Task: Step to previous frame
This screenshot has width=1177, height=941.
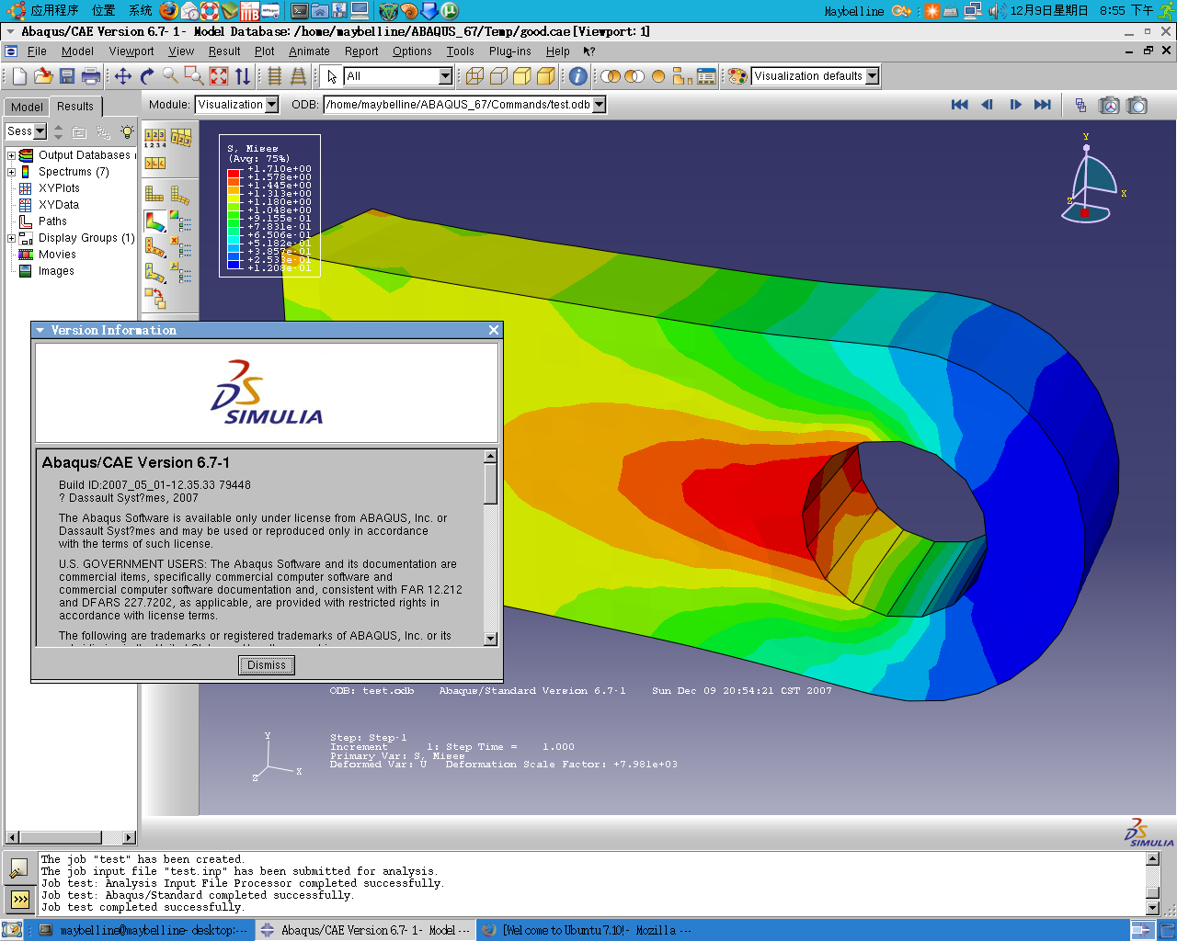Action: coord(987,105)
